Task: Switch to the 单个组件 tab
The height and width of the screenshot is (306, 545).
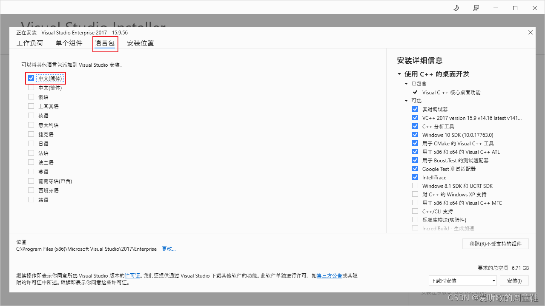Action: [x=69, y=43]
